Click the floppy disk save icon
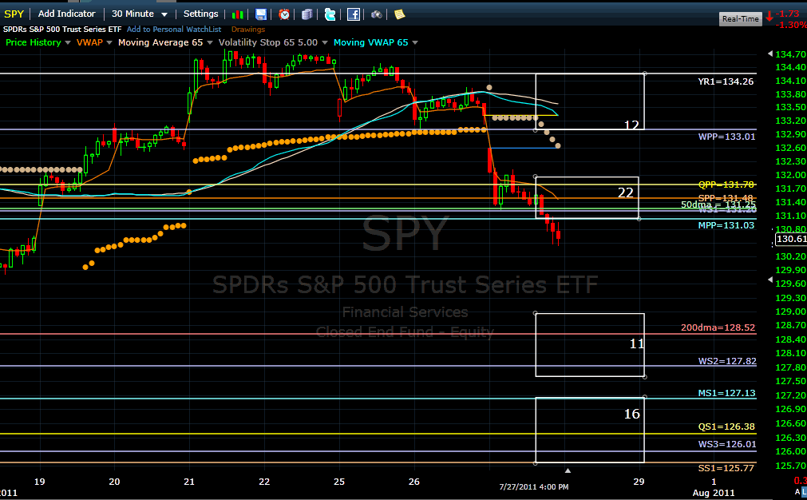This screenshot has width=807, height=500. coord(261,14)
